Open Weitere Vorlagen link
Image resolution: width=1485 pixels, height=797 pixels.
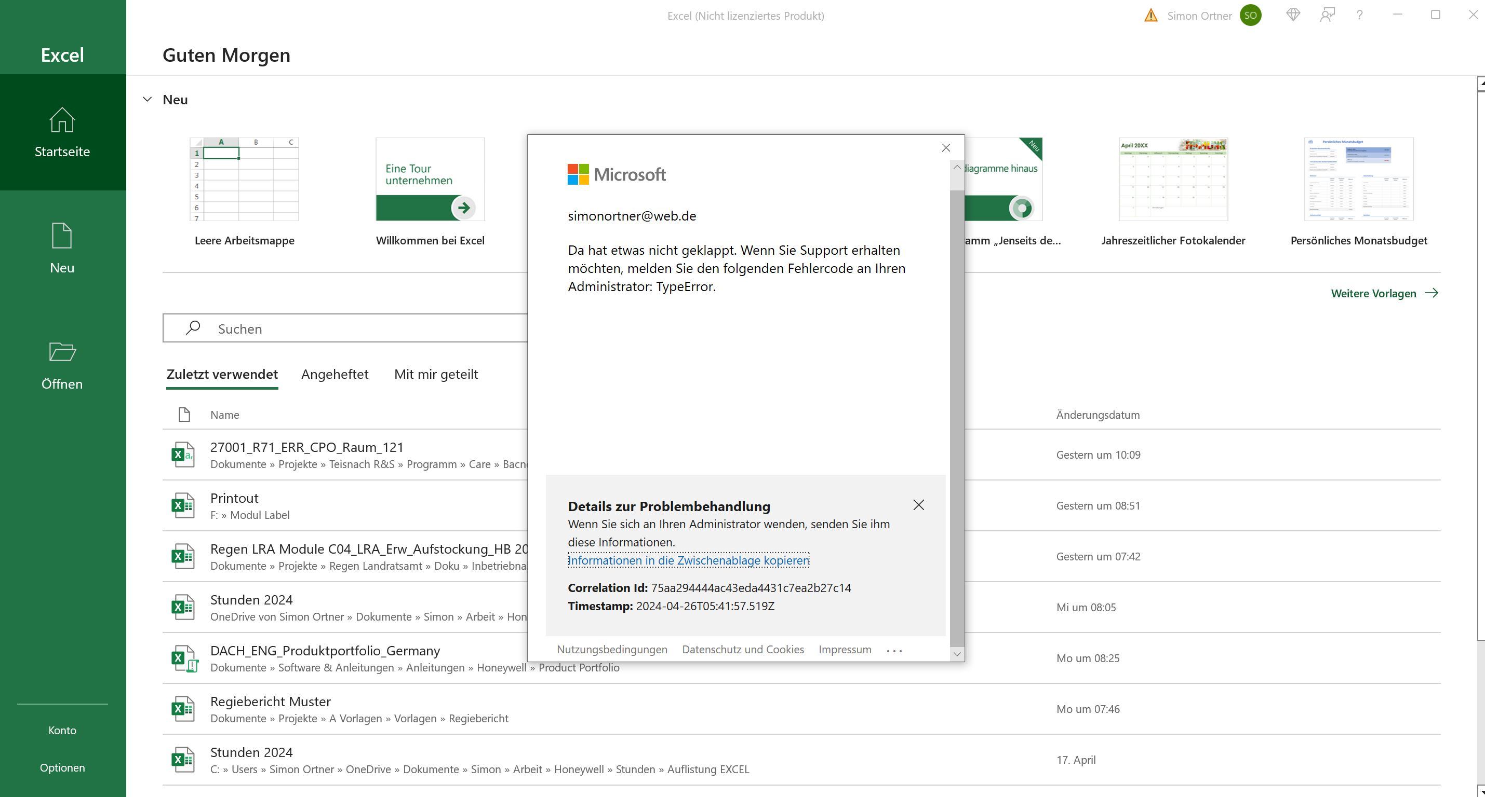[1384, 293]
